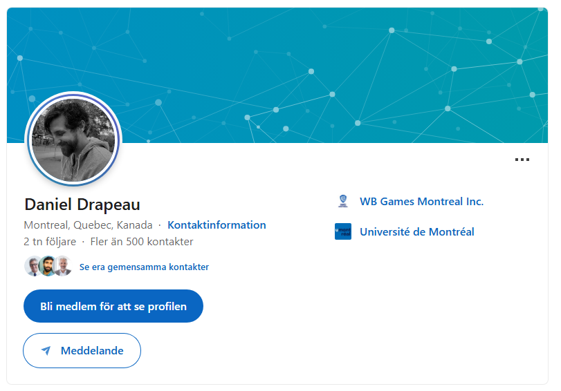This screenshot has height=391, width=561.
Task: Click the middle mutual contact avatar
Action: [47, 267]
